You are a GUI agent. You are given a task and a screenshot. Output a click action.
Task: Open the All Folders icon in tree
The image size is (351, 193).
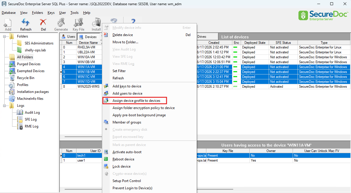point(12,57)
